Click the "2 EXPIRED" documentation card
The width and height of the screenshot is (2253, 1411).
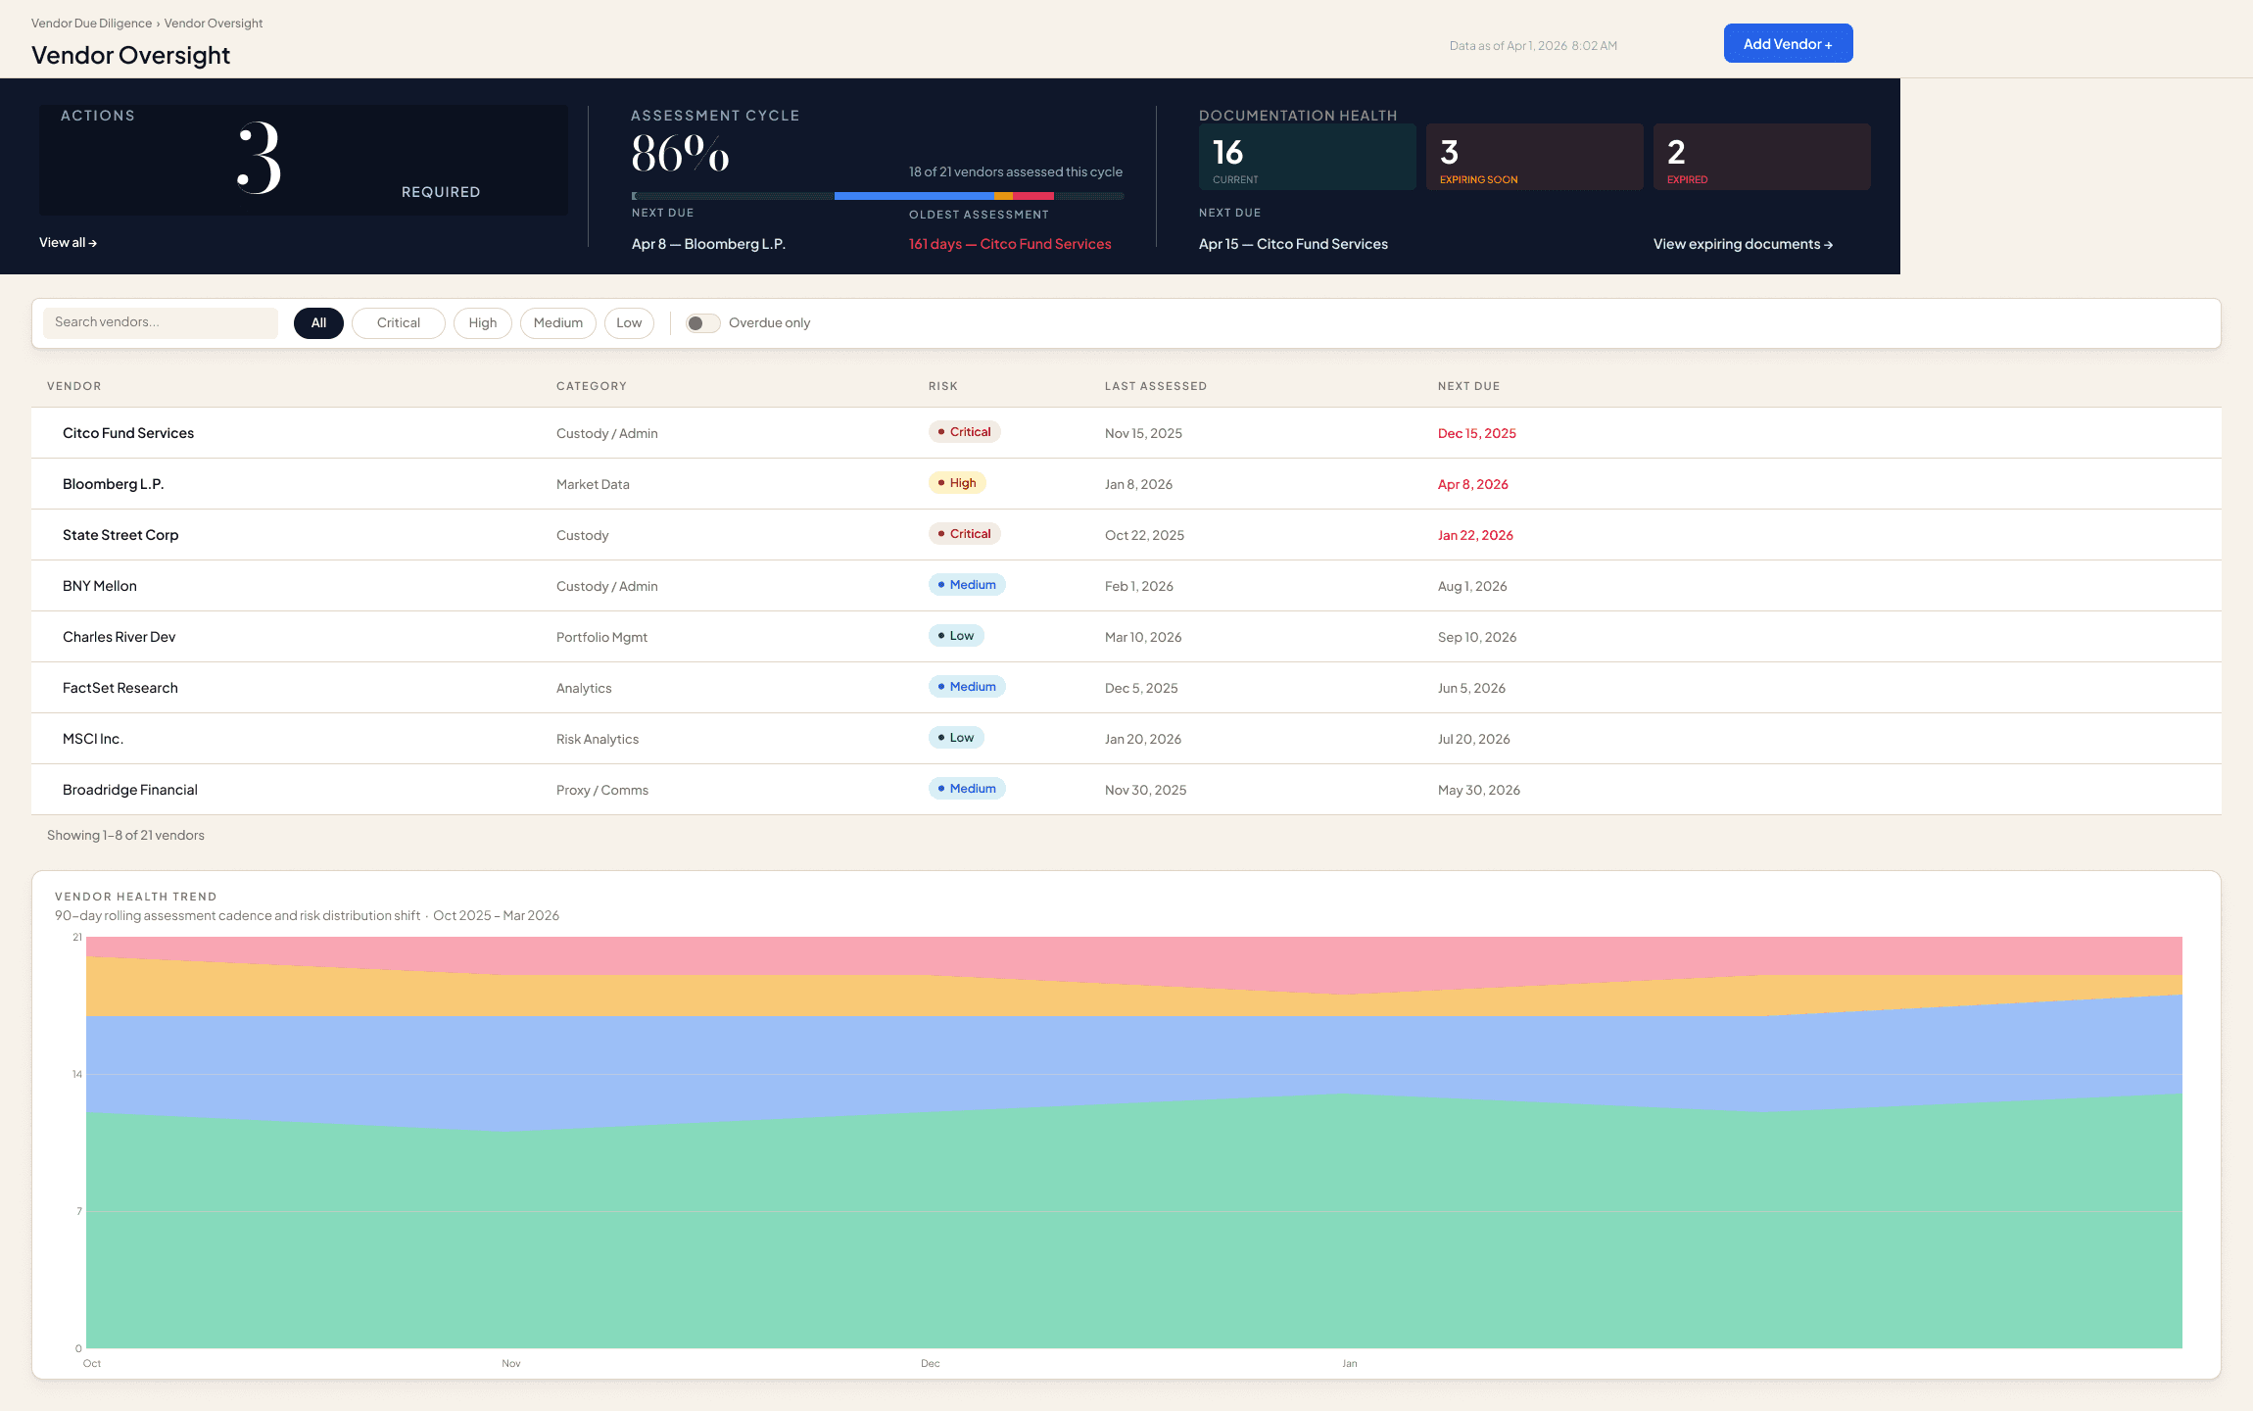pyautogui.click(x=1760, y=157)
